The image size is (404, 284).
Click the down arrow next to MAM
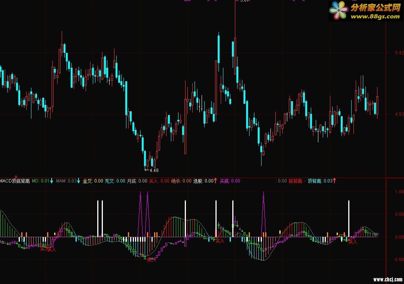coord(79,181)
